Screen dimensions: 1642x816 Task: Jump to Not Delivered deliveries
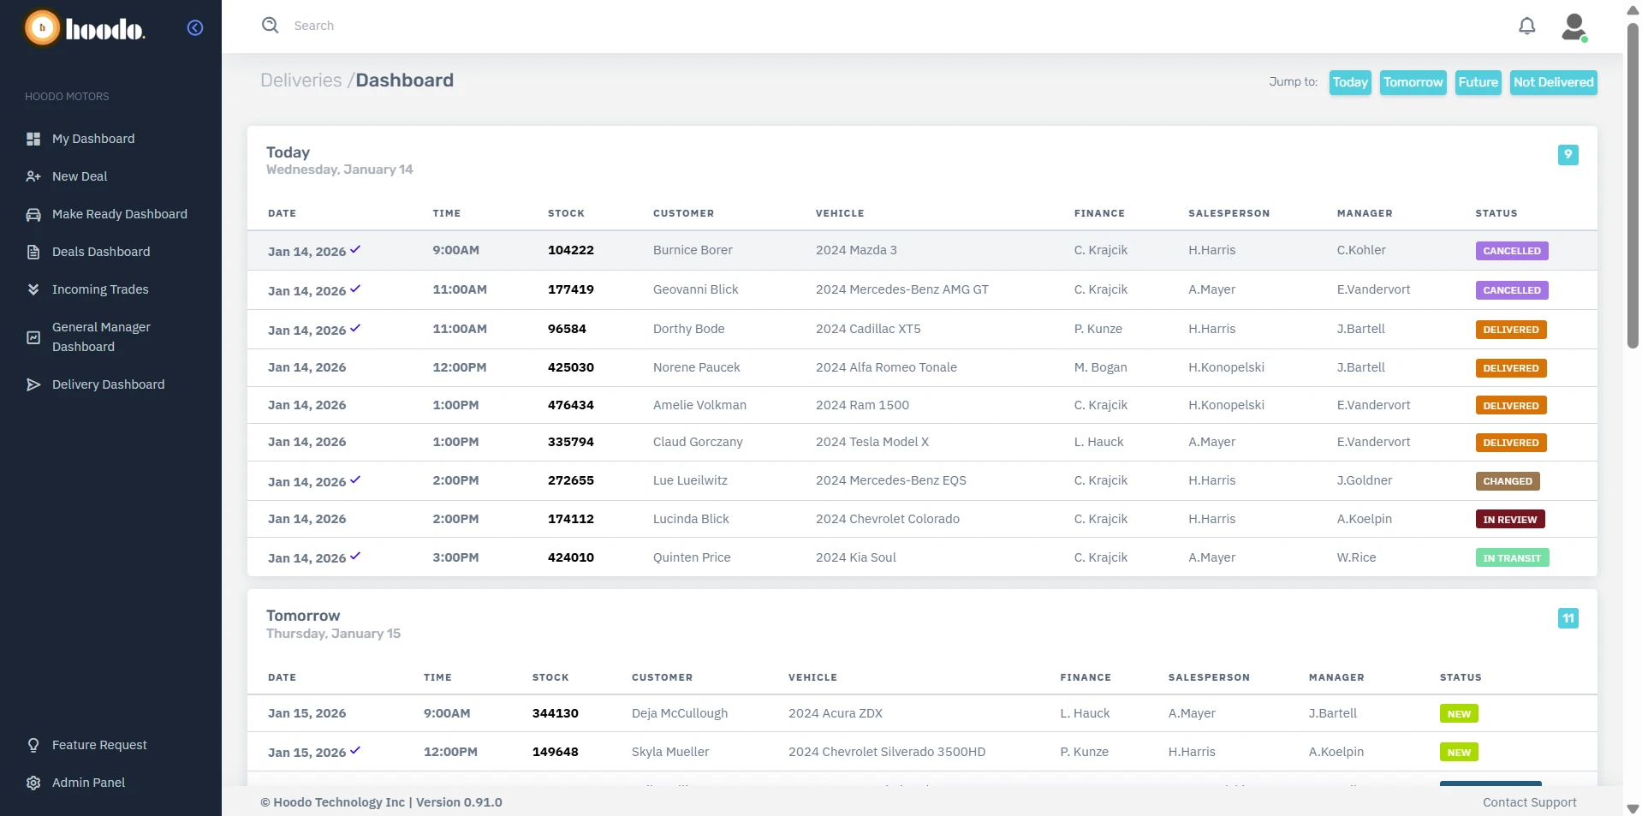[1553, 82]
